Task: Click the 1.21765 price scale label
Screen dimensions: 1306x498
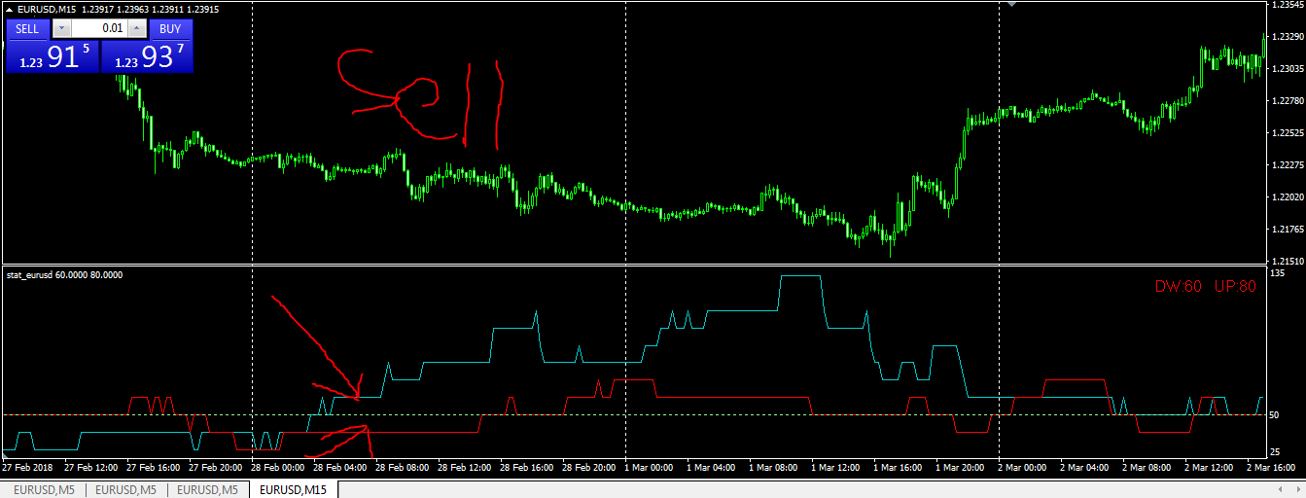Action: point(1287,230)
